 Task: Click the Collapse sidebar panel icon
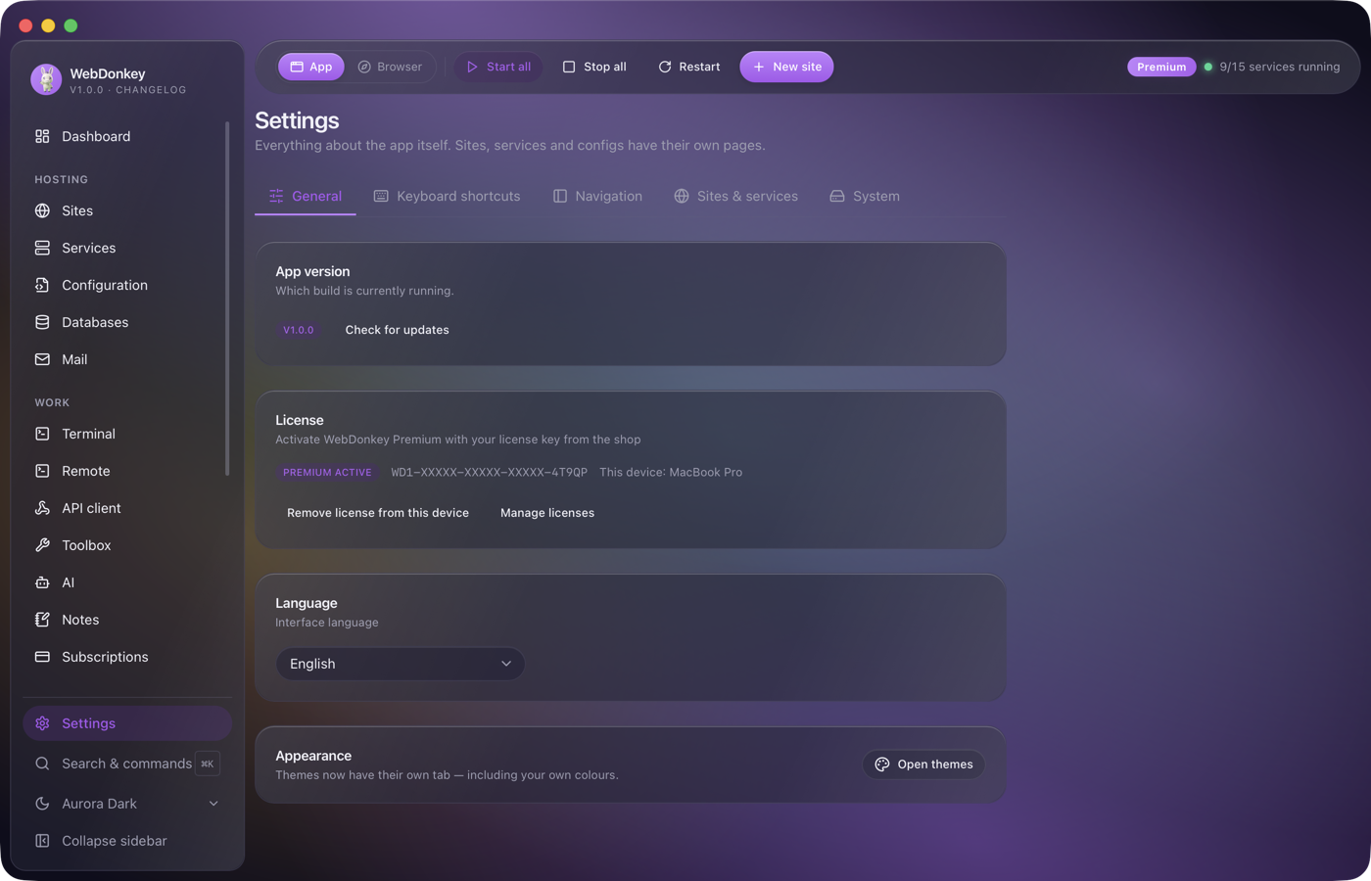[x=42, y=841]
